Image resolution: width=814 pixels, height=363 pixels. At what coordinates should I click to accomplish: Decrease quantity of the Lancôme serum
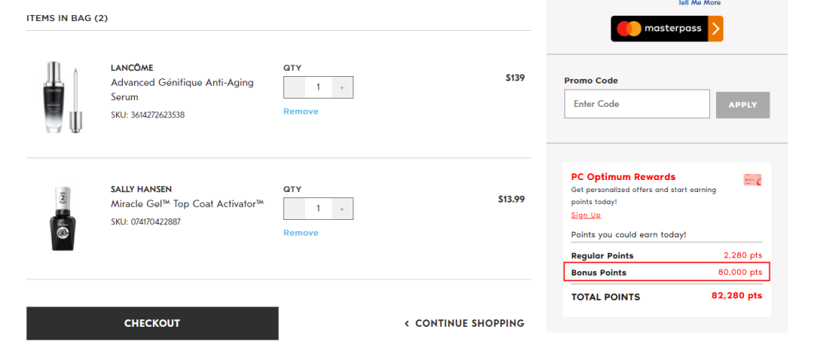pos(295,87)
